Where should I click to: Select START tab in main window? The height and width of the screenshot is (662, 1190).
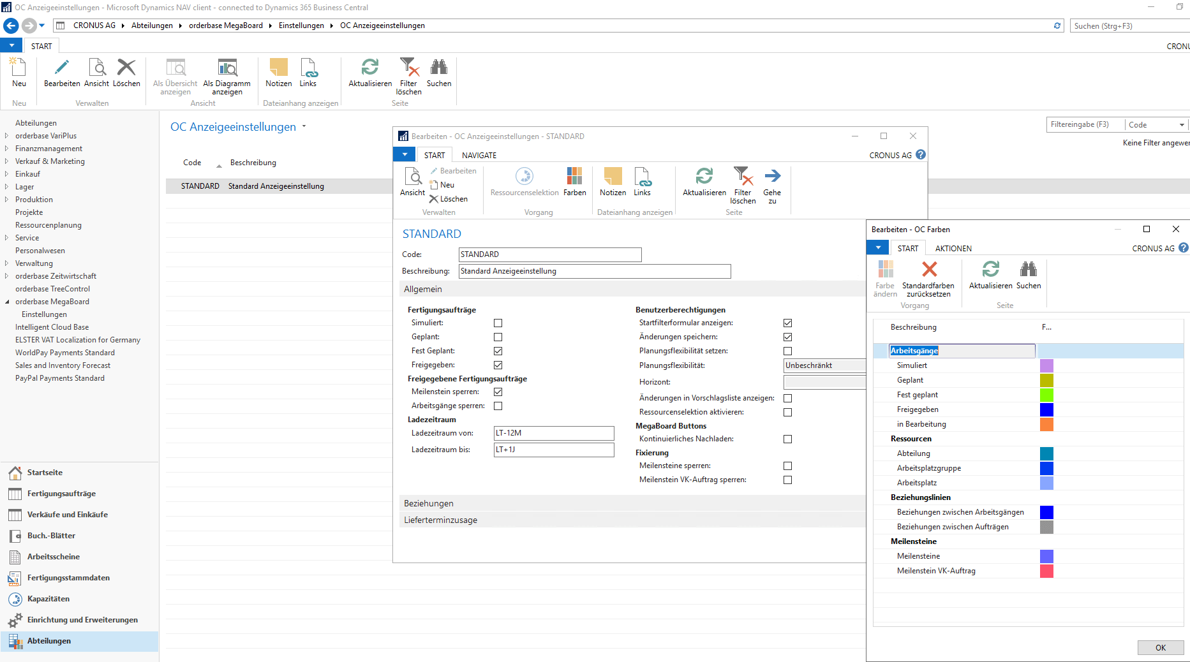(x=41, y=46)
